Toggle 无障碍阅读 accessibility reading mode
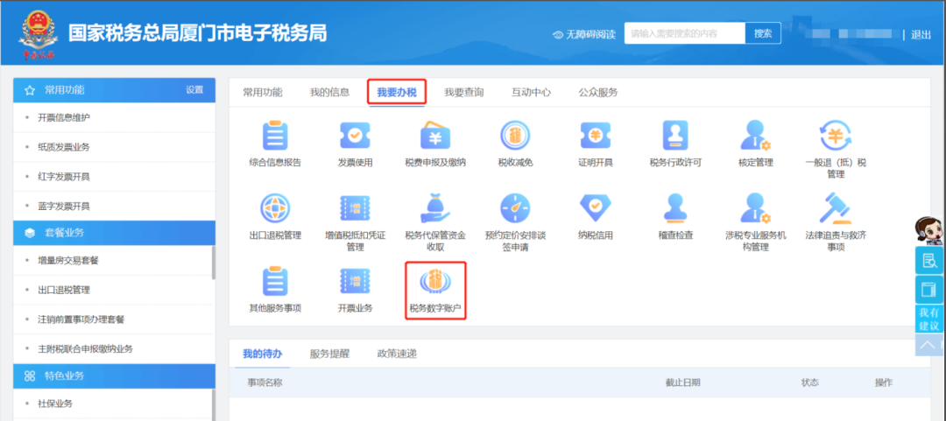946x421 pixels. click(x=584, y=34)
